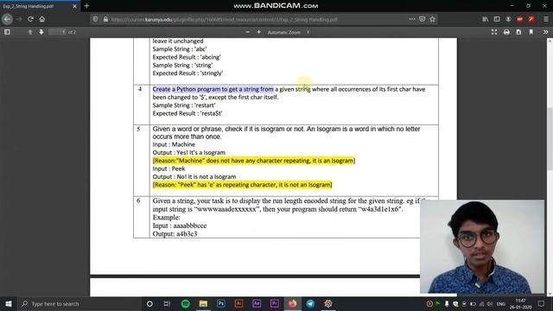The width and height of the screenshot is (553, 311).
Task: Go to previous PDF page
Action: coord(30,32)
